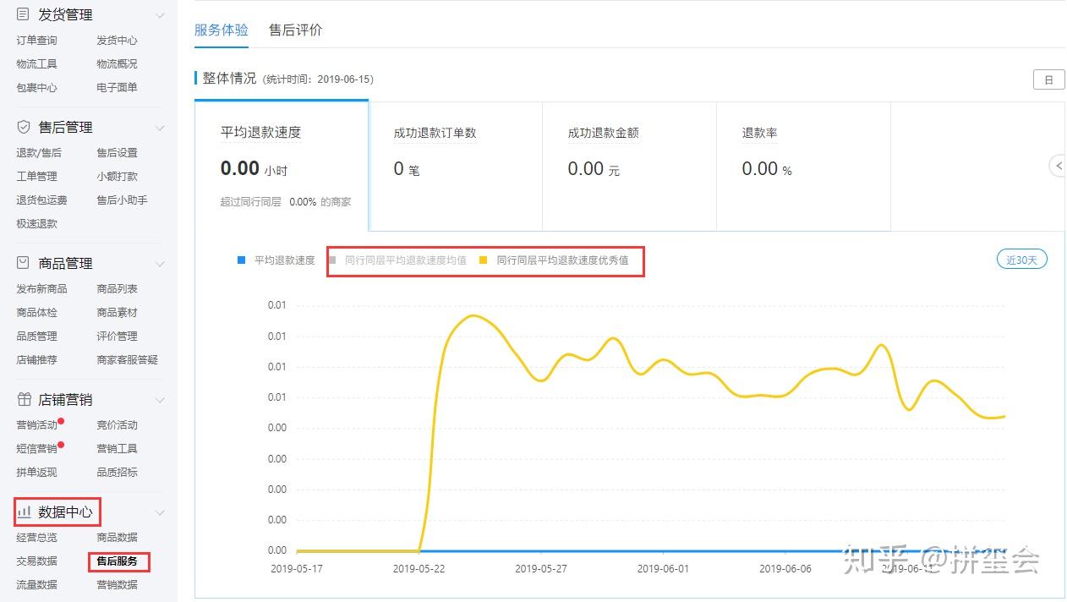Click the 店铺营销 gift icon
Image resolution: width=1067 pixels, height=602 pixels.
24,399
